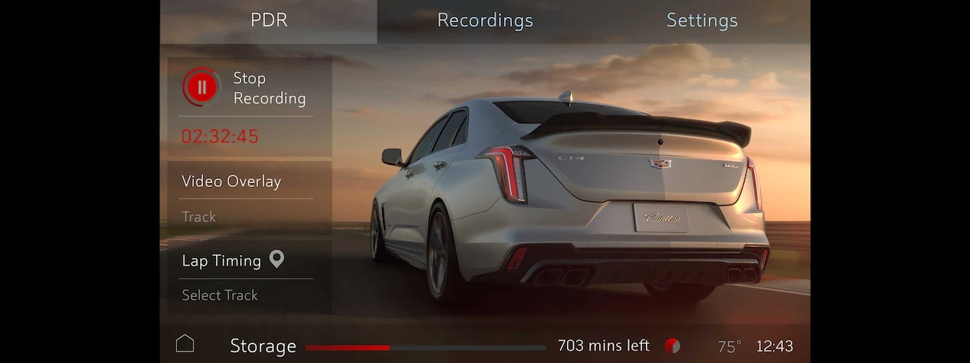Tap Select Track under Lap Timing

[220, 295]
